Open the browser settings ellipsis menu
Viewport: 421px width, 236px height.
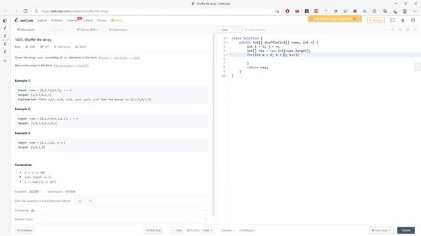(415, 11)
